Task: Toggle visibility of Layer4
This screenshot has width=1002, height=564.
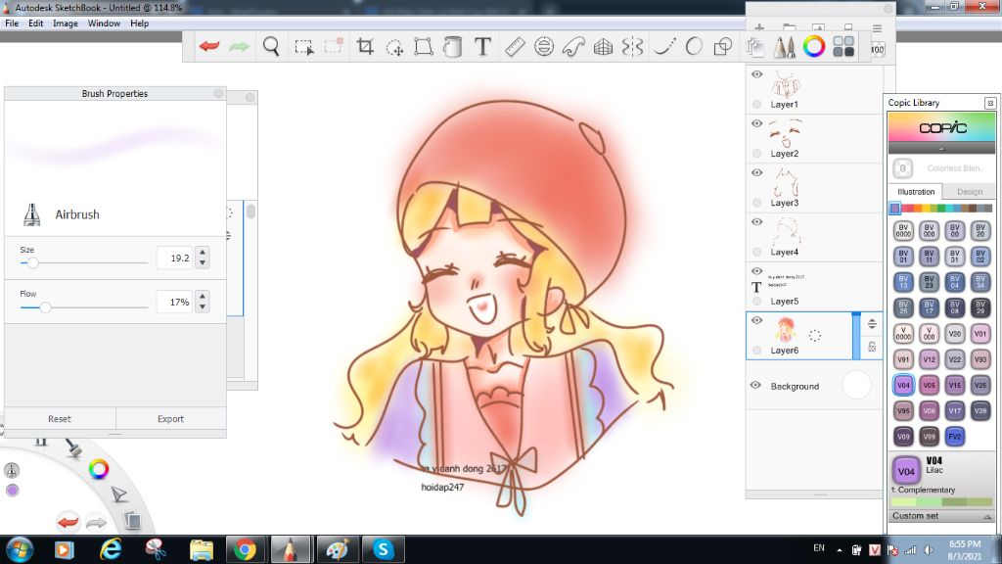Action: 756,222
